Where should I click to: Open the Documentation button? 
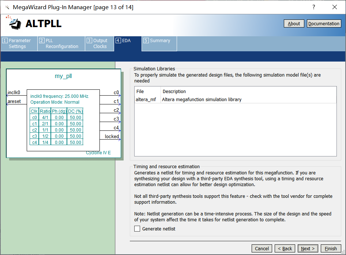[x=324, y=23]
